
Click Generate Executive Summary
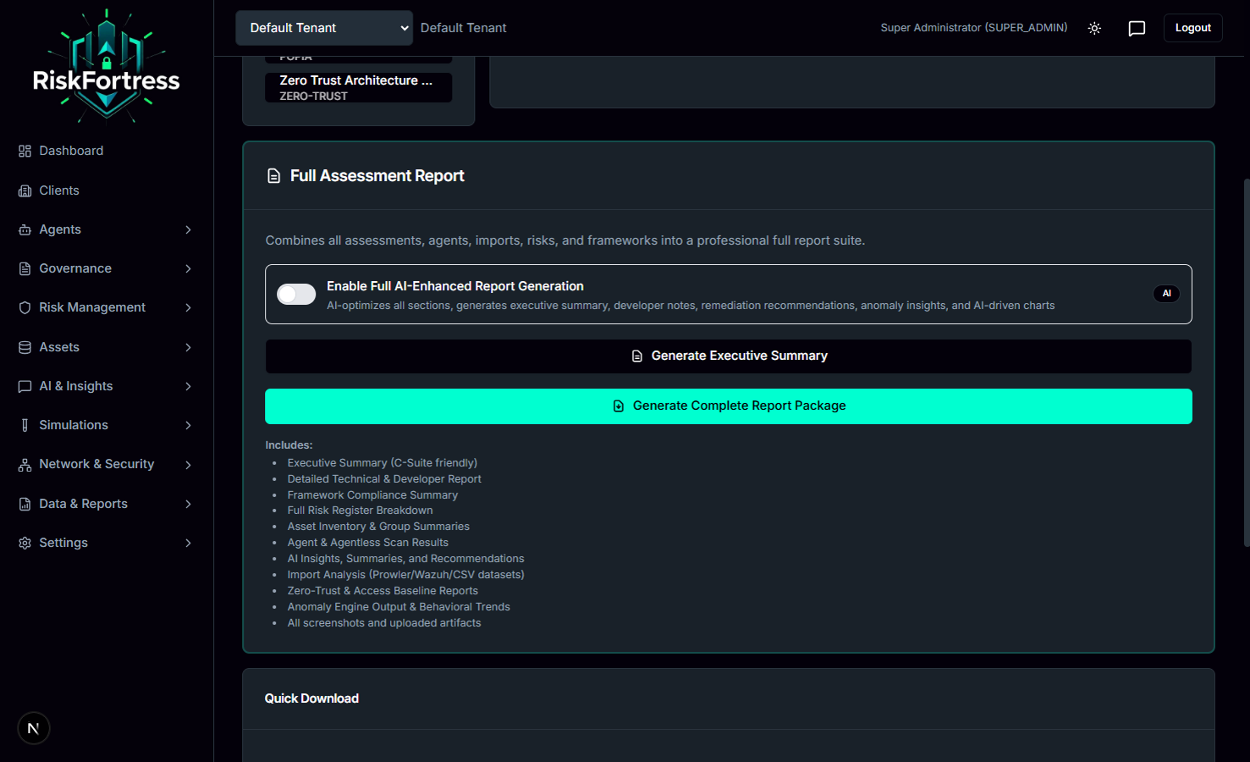tap(729, 356)
